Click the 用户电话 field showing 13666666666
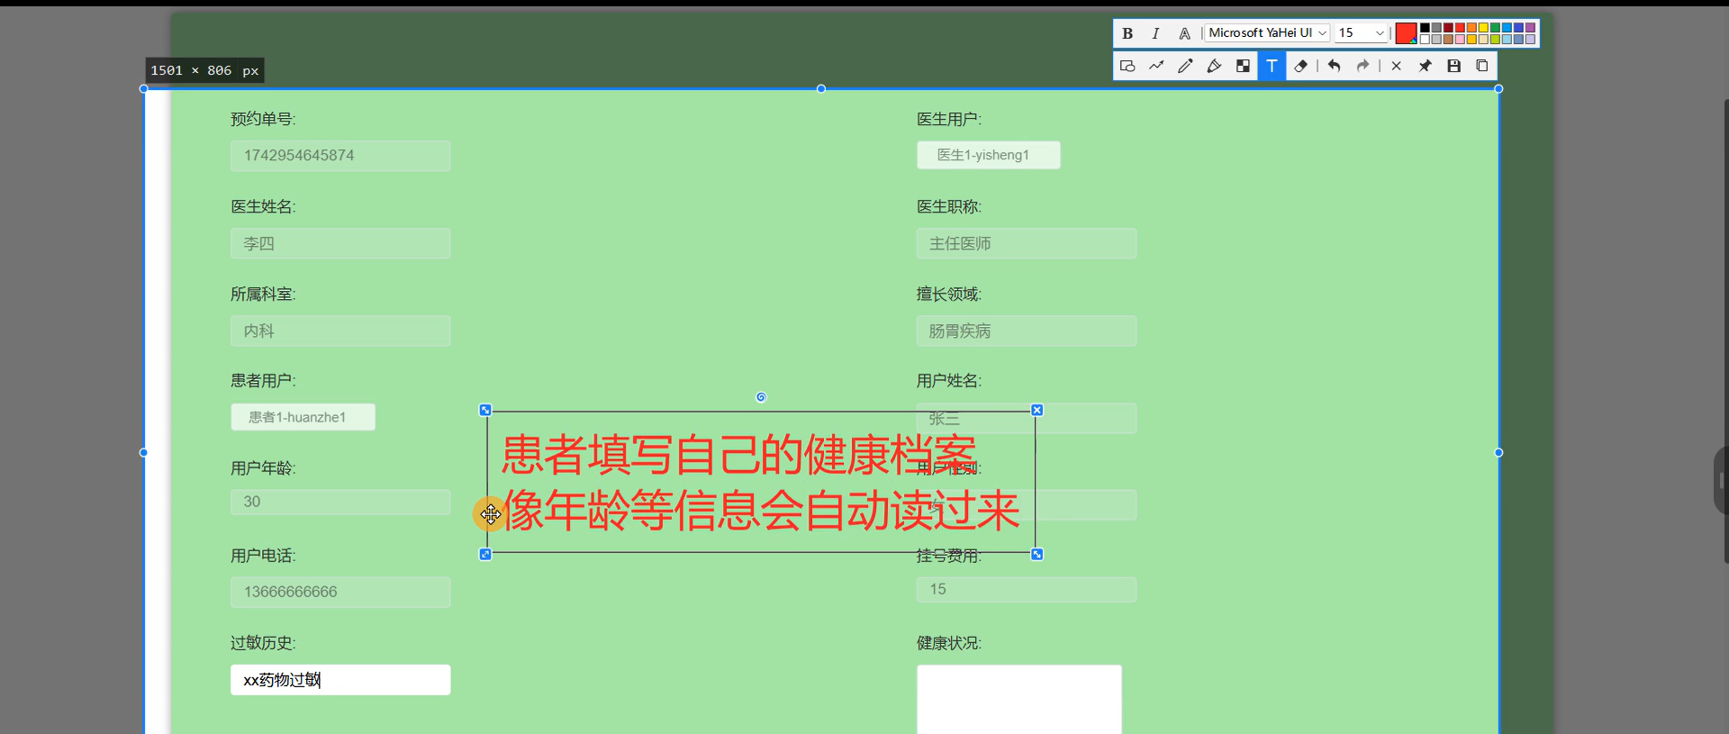This screenshot has width=1729, height=734. pos(340,592)
